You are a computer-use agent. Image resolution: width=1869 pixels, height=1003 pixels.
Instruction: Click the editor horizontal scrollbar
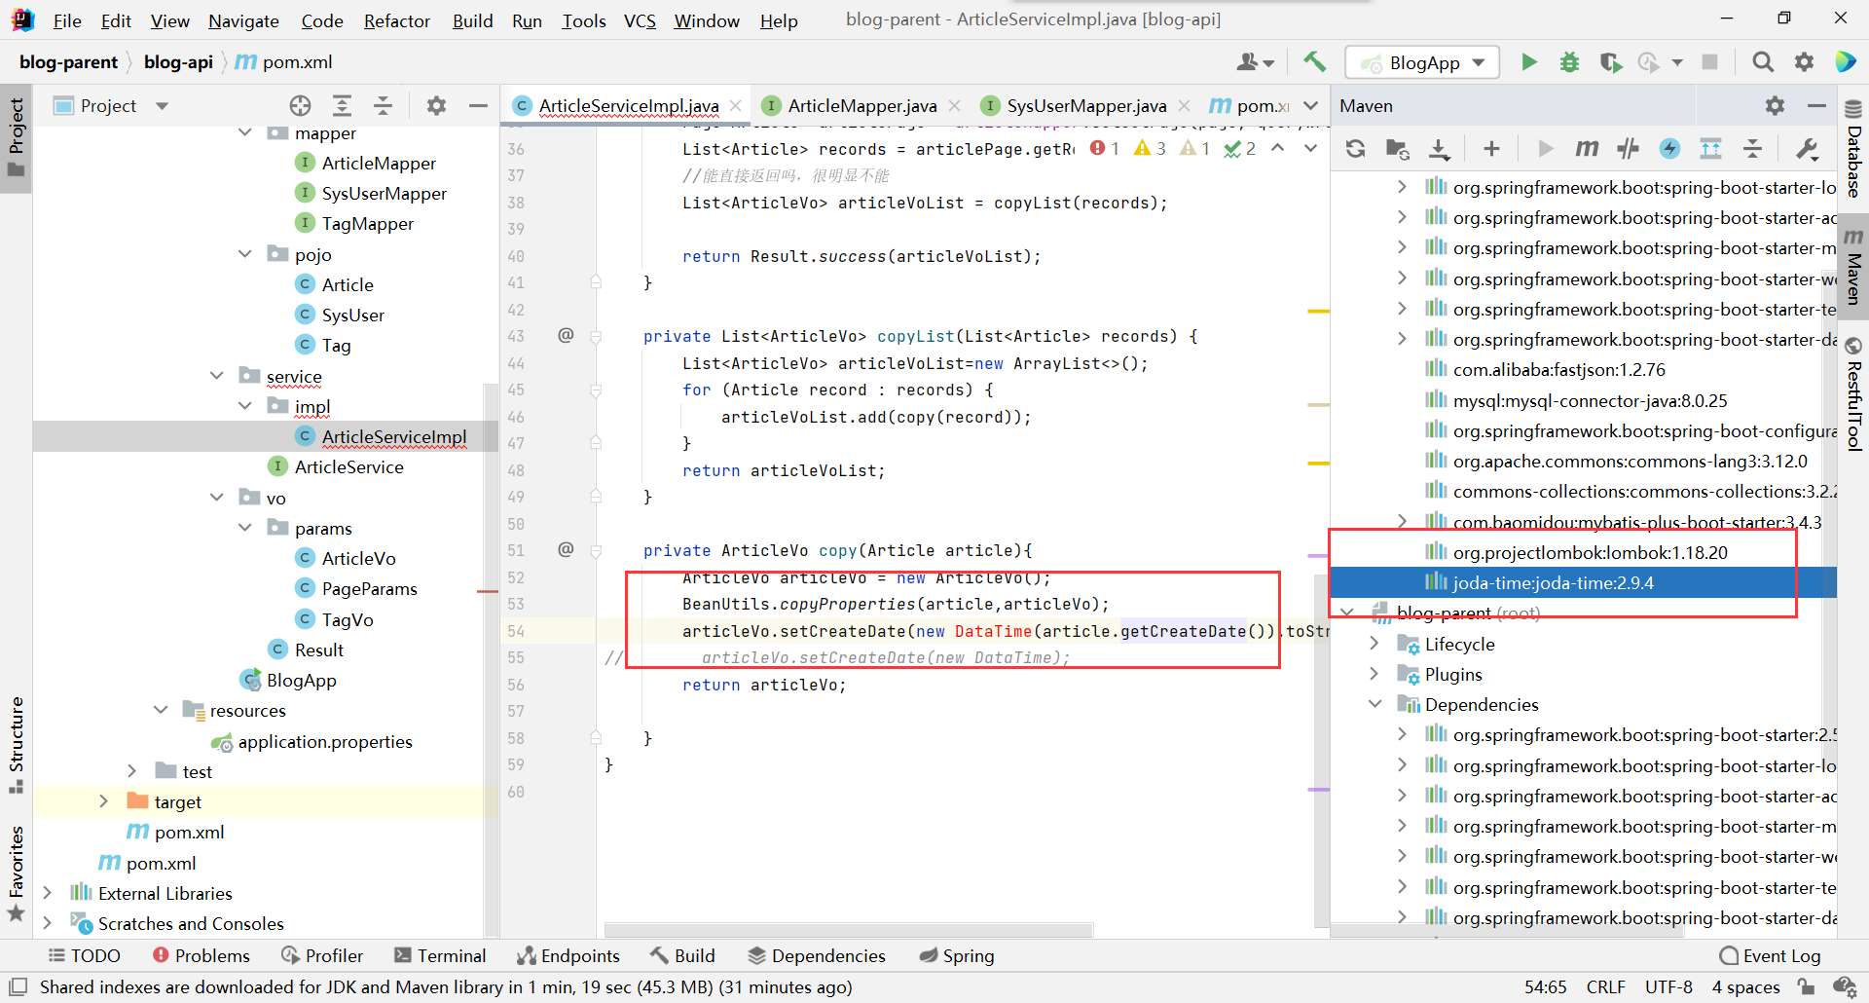pyautogui.click(x=848, y=930)
